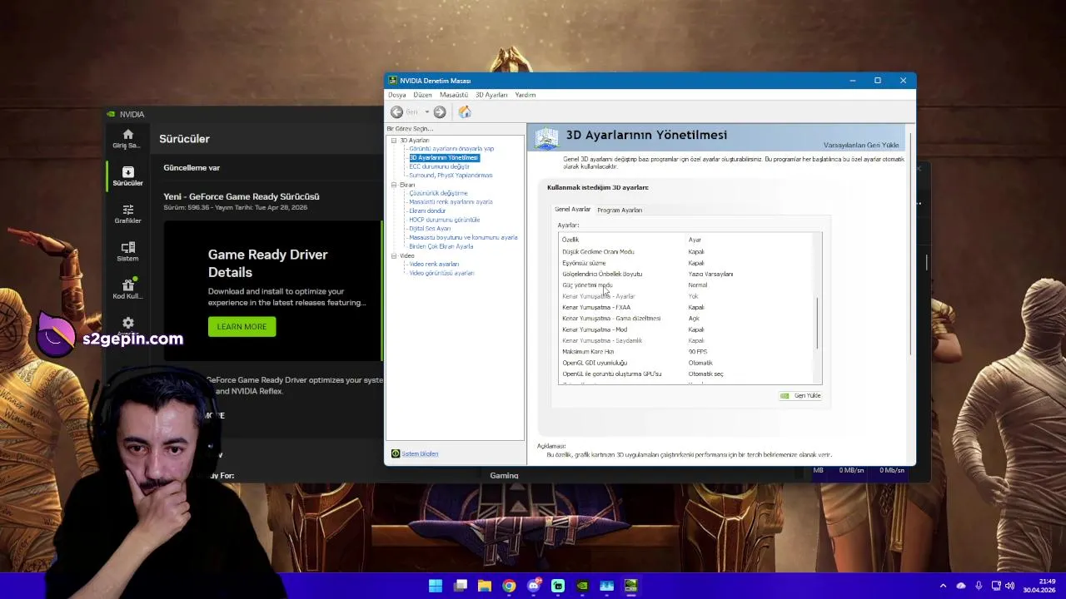
Task: Click the NVIDIA app icon on the taskbar
Action: (582, 586)
